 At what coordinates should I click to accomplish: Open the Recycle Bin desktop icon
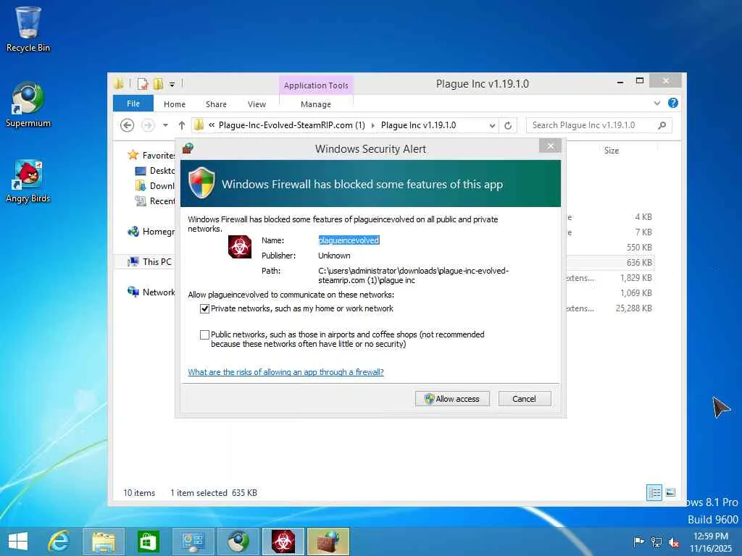28,29
